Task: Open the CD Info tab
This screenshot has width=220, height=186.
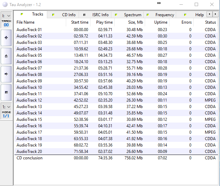Action: tap(63, 15)
